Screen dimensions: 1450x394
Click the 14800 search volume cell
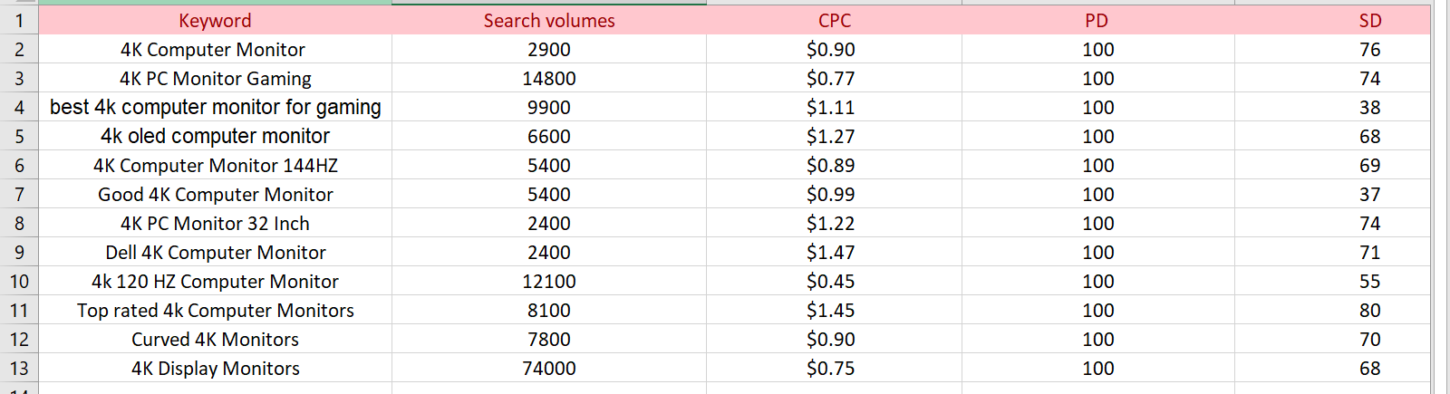pos(549,79)
